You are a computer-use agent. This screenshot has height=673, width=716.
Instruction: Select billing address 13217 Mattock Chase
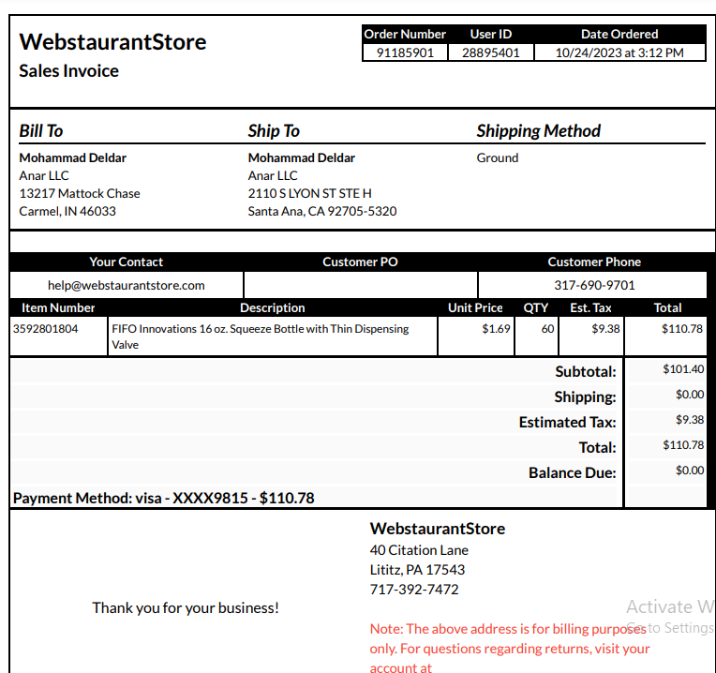click(80, 194)
